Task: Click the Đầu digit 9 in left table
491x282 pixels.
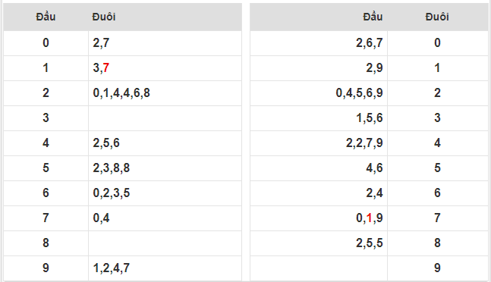Action: (x=46, y=268)
